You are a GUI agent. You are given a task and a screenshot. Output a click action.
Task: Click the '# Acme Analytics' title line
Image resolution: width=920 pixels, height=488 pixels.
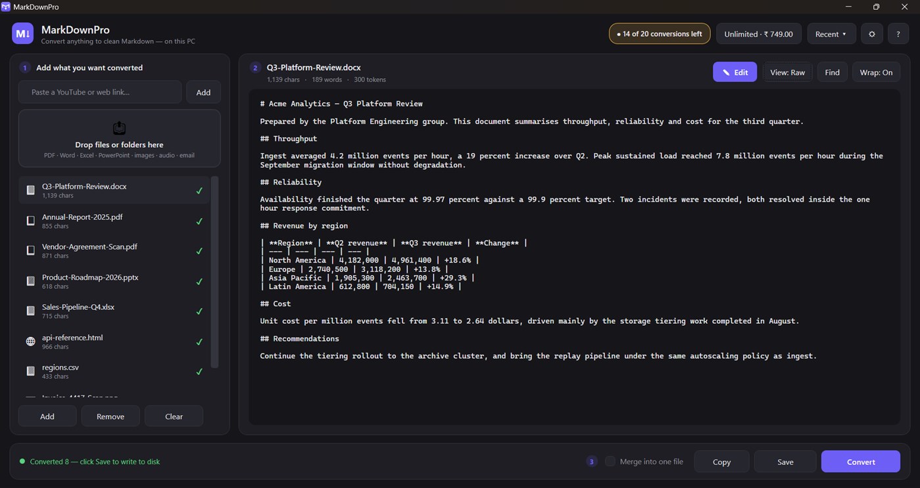[x=341, y=104]
